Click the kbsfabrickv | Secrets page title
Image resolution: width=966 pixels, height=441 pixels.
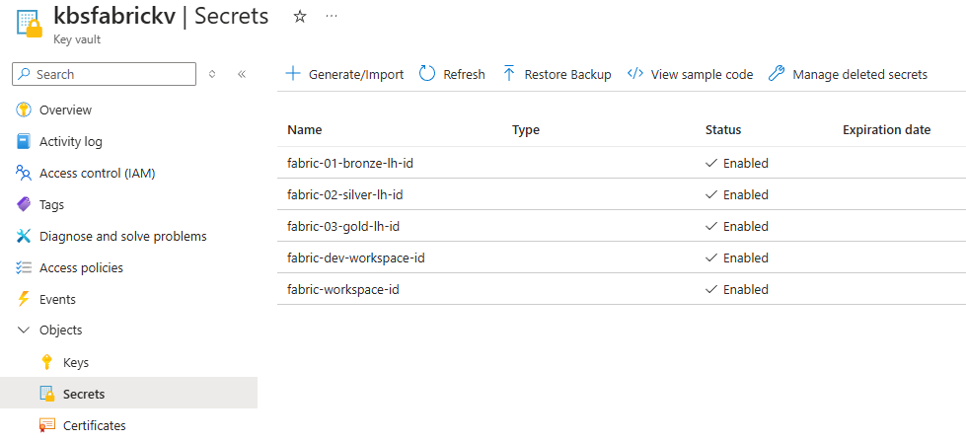(162, 16)
